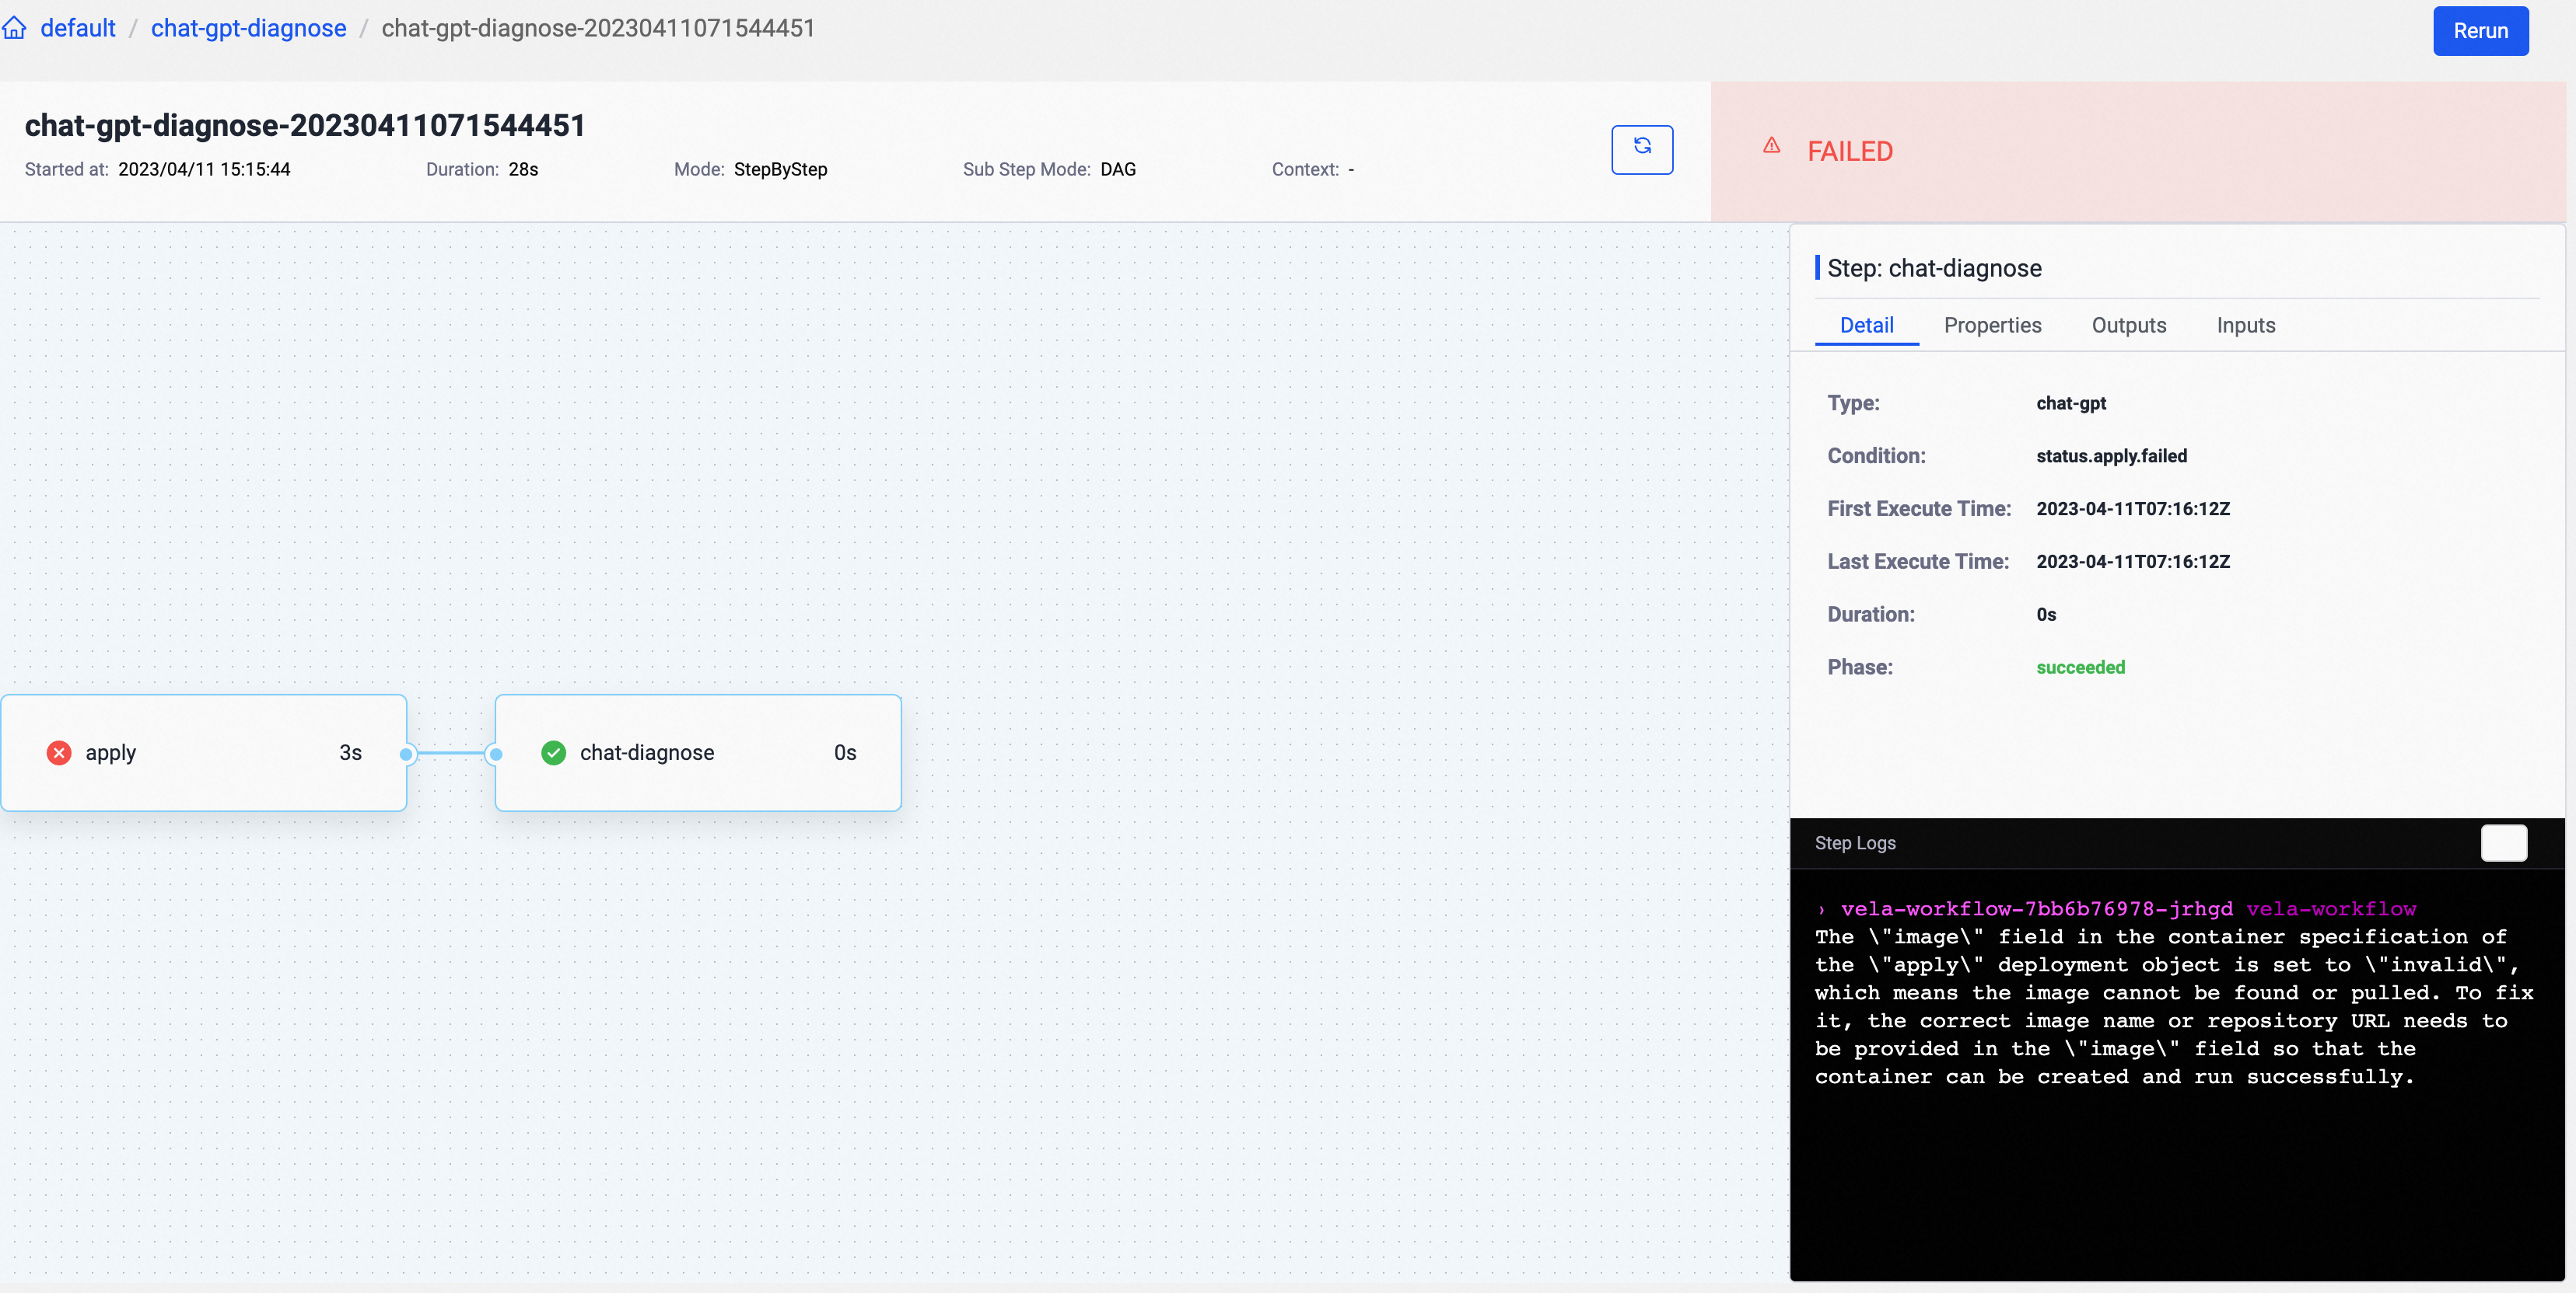Click the vela-workflow pod name in logs
The width and height of the screenshot is (2576, 1293).
point(2036,909)
